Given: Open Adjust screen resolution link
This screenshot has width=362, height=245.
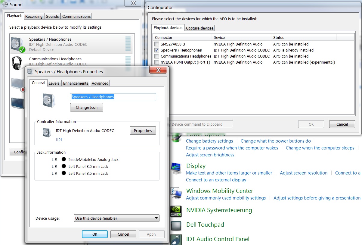Looking at the screenshot, I should [304, 173].
